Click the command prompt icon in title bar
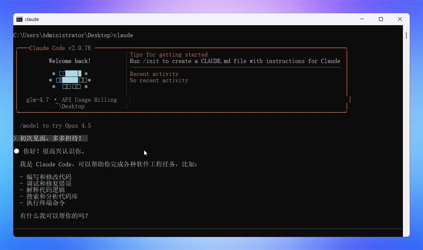423x250 pixels. point(19,19)
